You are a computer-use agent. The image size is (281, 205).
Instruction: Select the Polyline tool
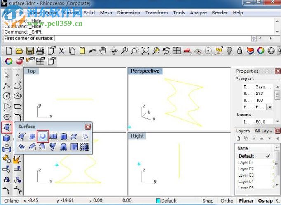[x=7, y=86]
